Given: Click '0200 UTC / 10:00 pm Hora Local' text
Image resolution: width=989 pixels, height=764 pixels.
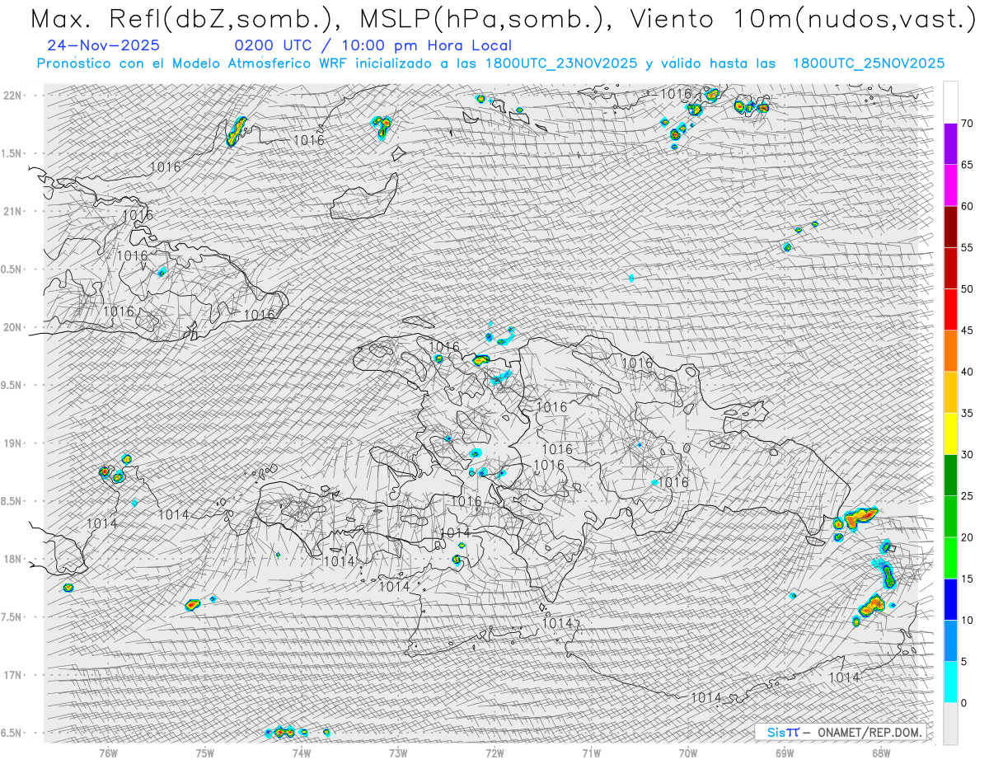Looking at the screenshot, I should pos(373,46).
